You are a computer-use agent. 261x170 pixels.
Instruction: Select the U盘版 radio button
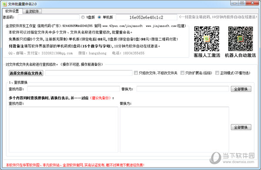[83, 17]
